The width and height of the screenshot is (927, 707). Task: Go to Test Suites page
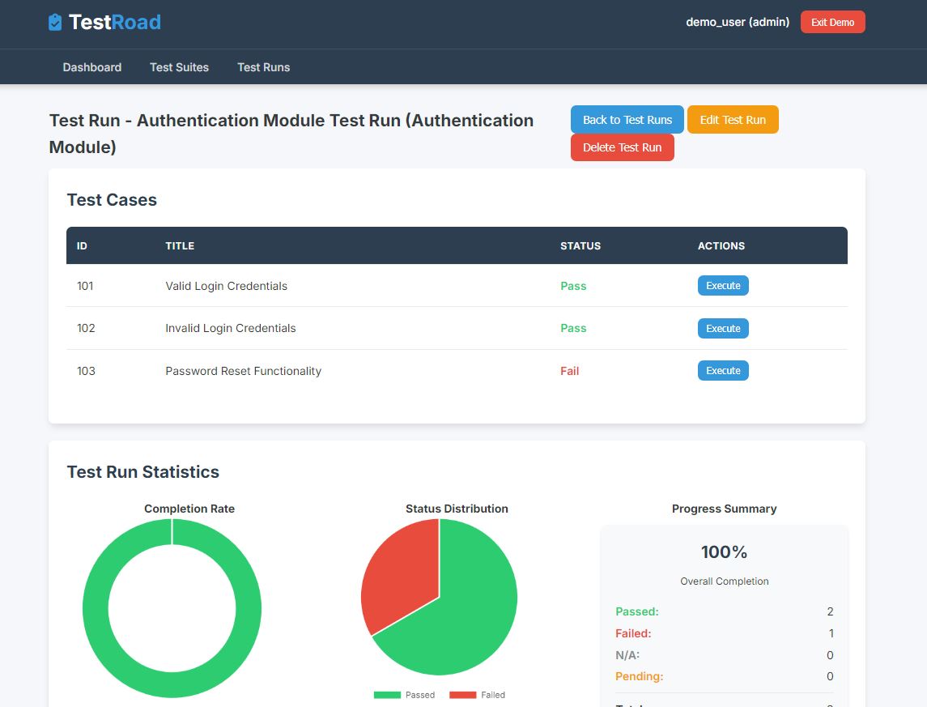(x=179, y=67)
